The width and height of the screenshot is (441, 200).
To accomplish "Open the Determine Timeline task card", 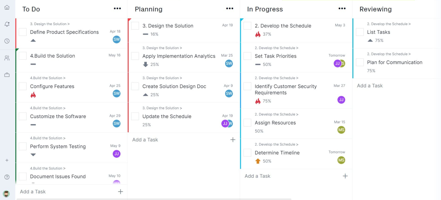I will (277, 153).
